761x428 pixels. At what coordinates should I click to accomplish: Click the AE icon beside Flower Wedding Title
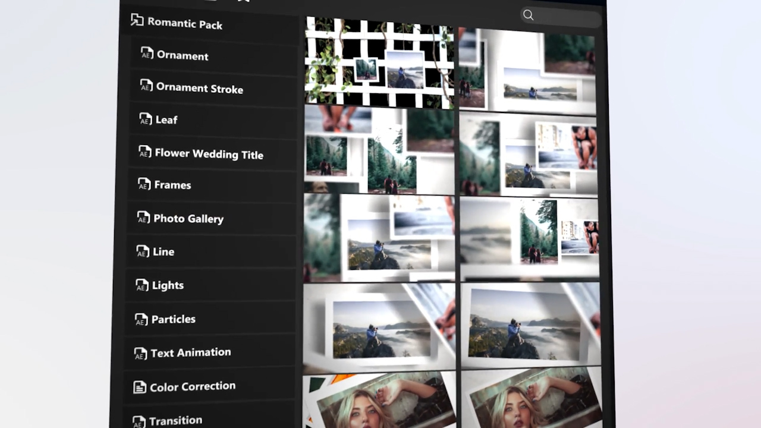145,152
